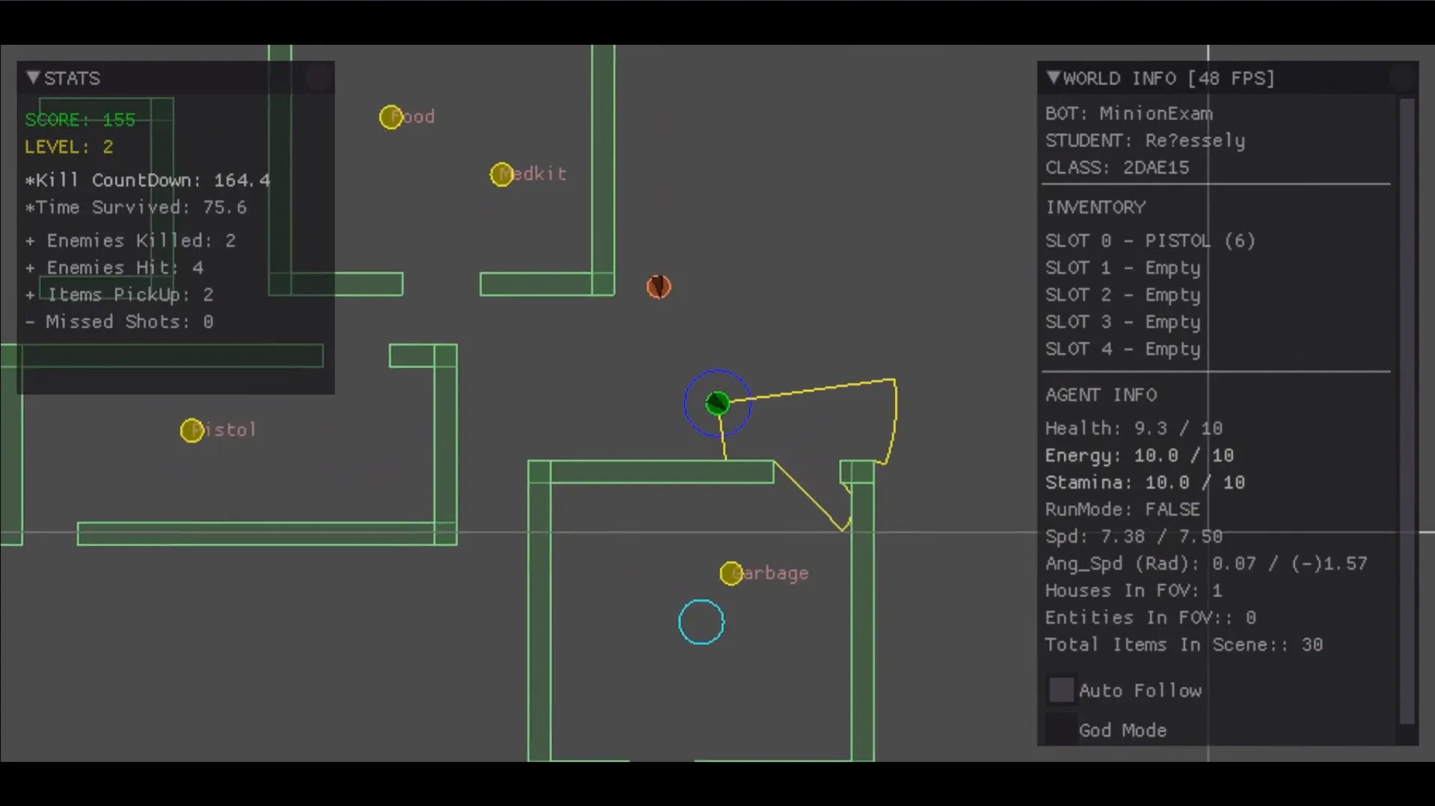Select SLOT 3 - Empty

point(1122,322)
